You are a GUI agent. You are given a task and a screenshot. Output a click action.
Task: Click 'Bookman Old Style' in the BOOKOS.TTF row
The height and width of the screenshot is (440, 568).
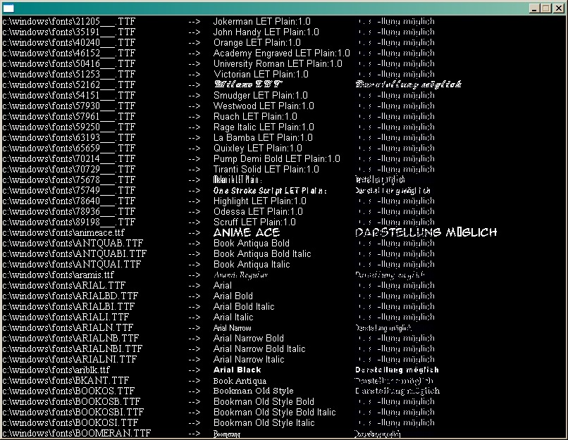coord(253,391)
